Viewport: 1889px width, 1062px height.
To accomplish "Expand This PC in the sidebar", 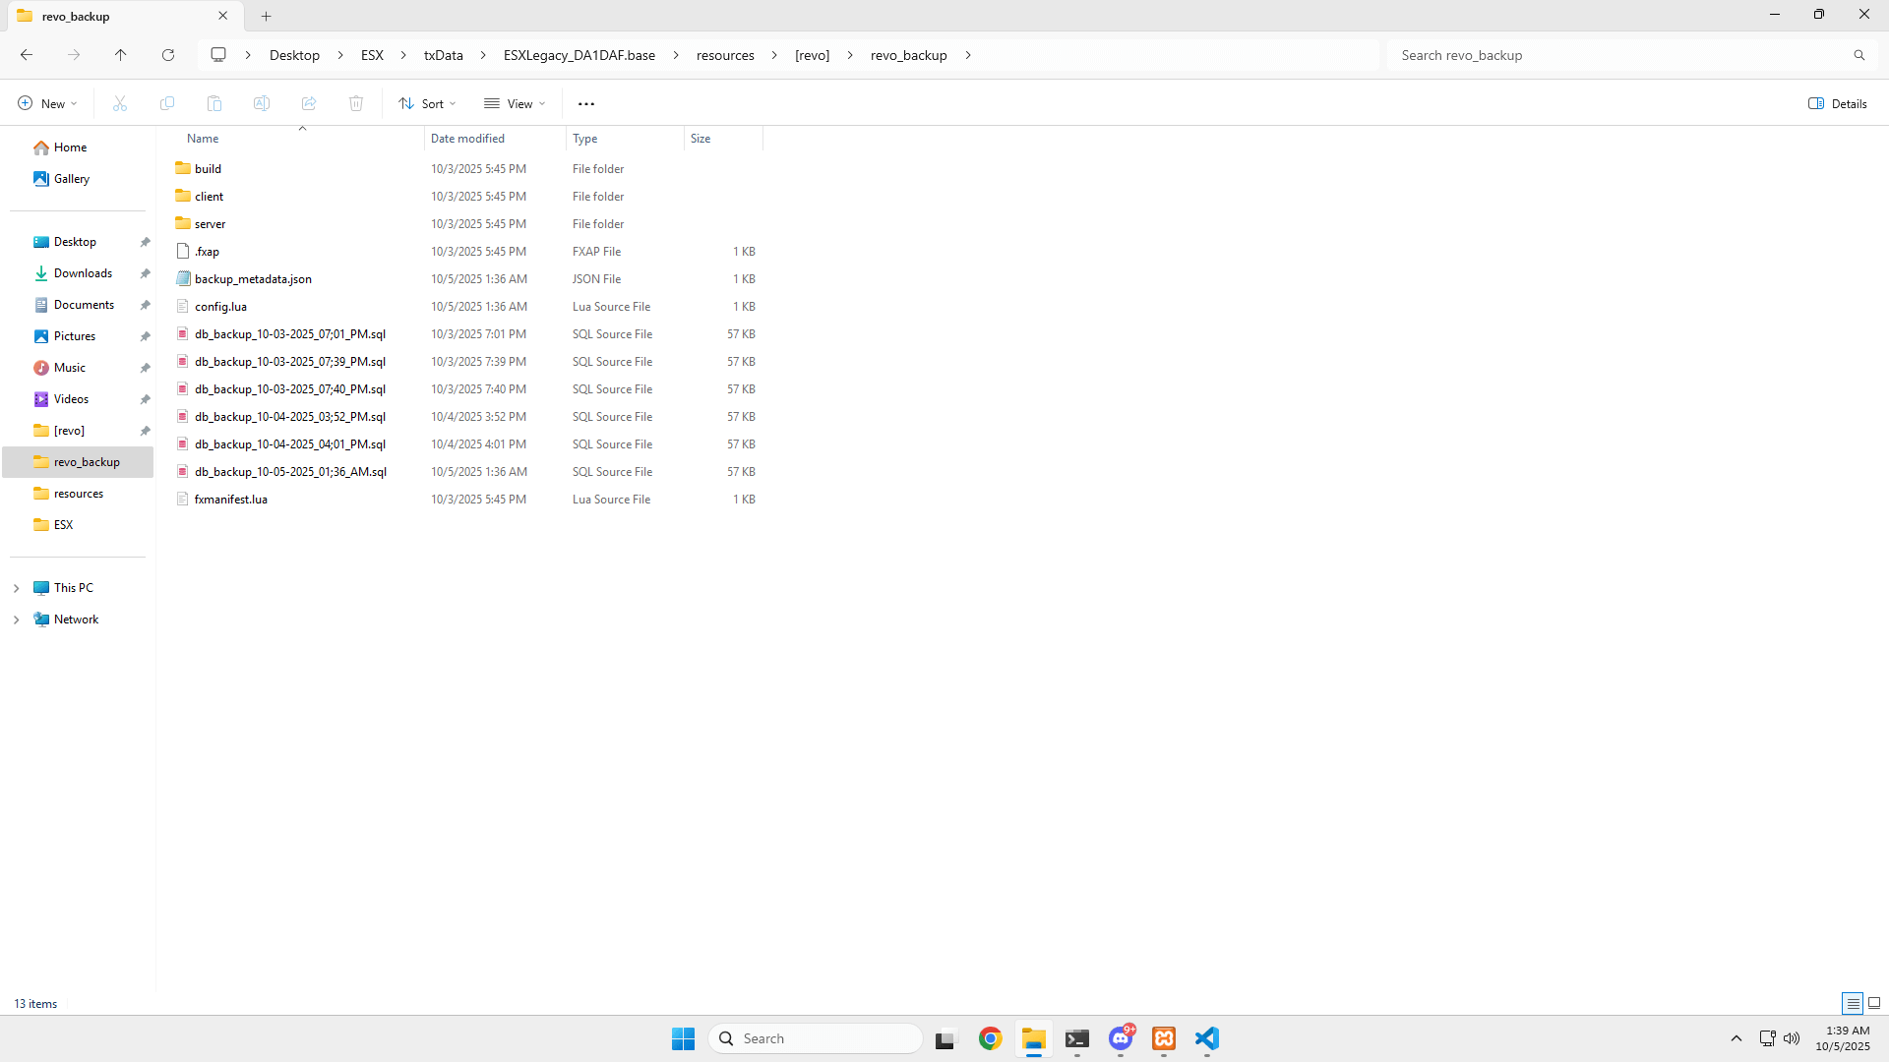I will pyautogui.click(x=15, y=587).
